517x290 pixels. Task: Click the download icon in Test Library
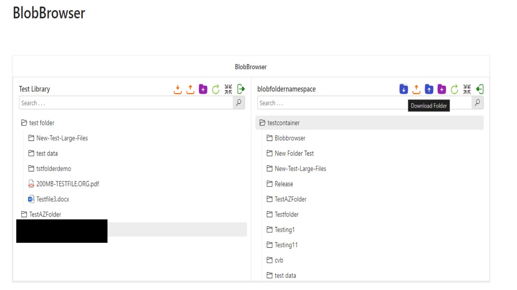pos(178,89)
